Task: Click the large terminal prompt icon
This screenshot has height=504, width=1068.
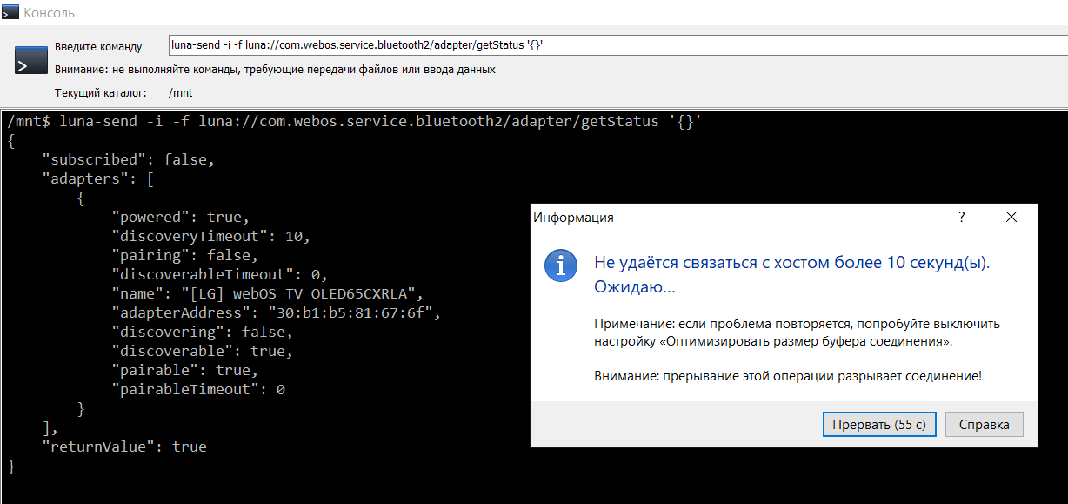Action: pos(31,60)
